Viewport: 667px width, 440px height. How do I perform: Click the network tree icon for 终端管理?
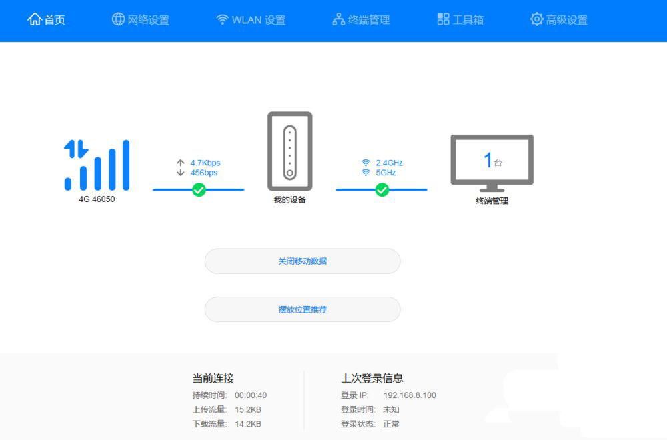coord(339,19)
